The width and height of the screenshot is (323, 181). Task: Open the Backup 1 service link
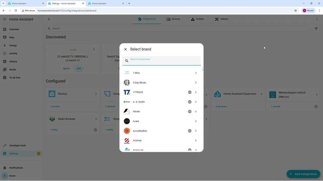[x=55, y=107]
